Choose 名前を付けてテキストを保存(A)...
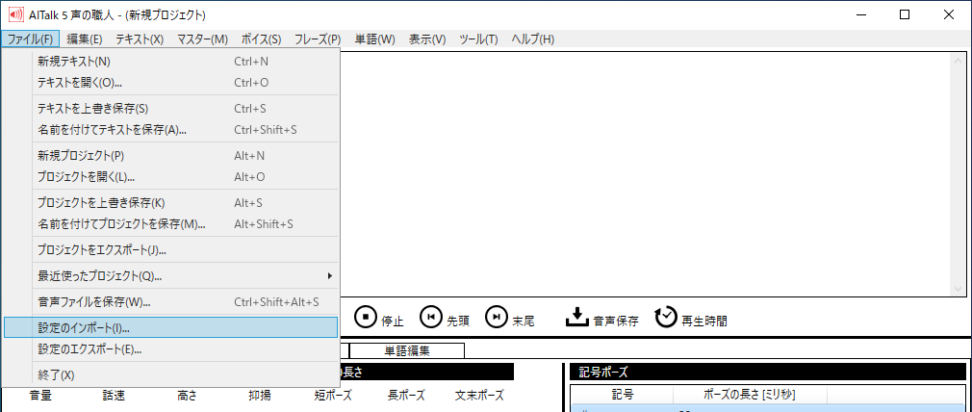 [170, 130]
